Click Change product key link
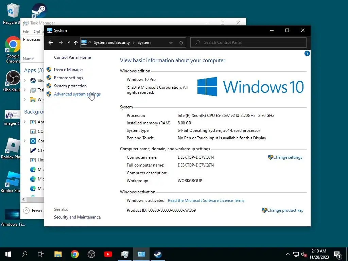The image size is (348, 261). pyautogui.click(x=285, y=210)
